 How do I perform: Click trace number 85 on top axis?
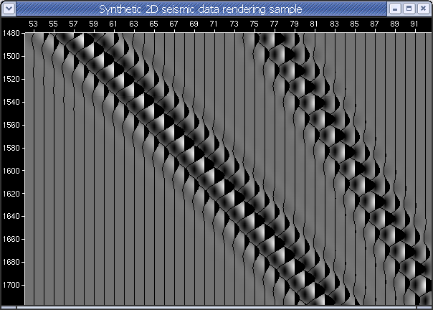coord(355,24)
